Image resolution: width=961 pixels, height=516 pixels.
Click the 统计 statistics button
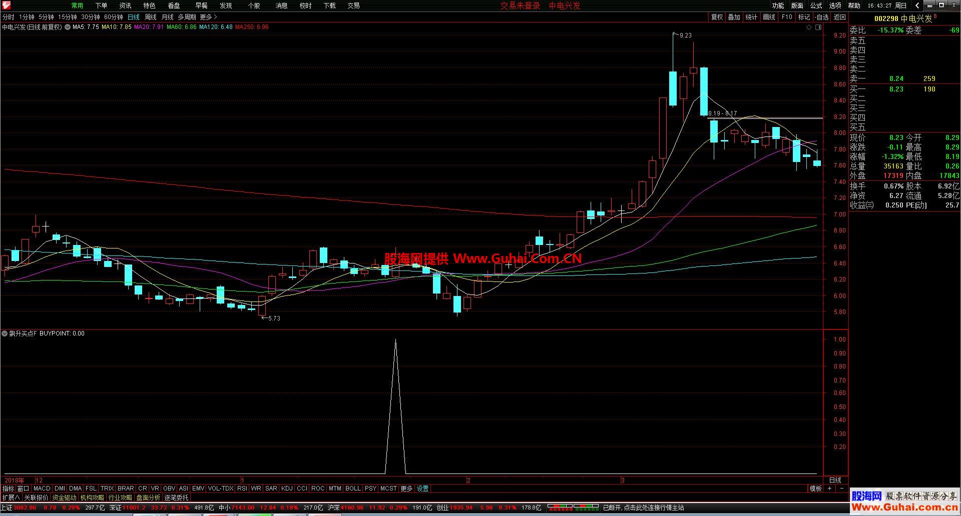pos(751,17)
